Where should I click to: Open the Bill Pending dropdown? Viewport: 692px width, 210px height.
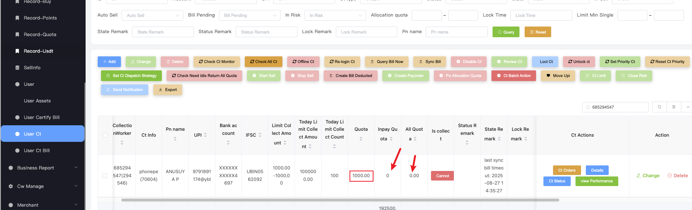tap(250, 15)
